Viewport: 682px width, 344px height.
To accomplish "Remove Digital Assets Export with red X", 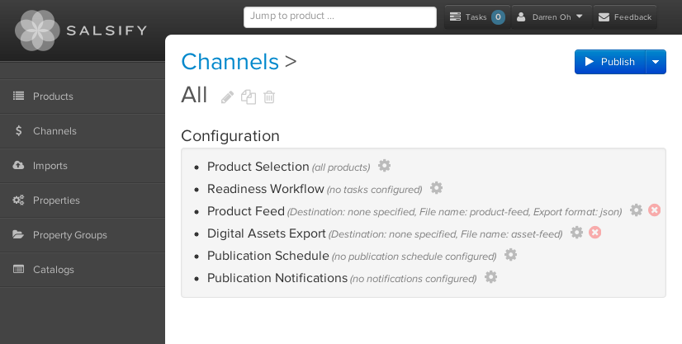I will tap(595, 232).
